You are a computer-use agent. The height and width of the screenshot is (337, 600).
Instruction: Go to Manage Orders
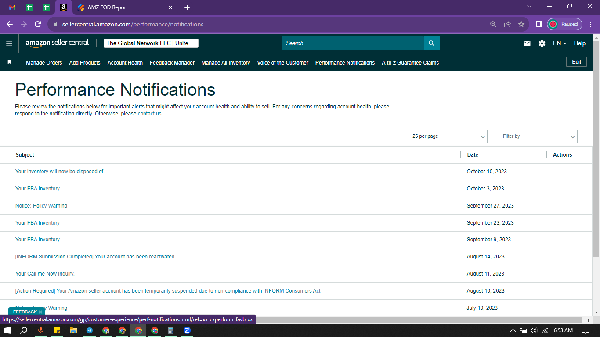tap(44, 63)
